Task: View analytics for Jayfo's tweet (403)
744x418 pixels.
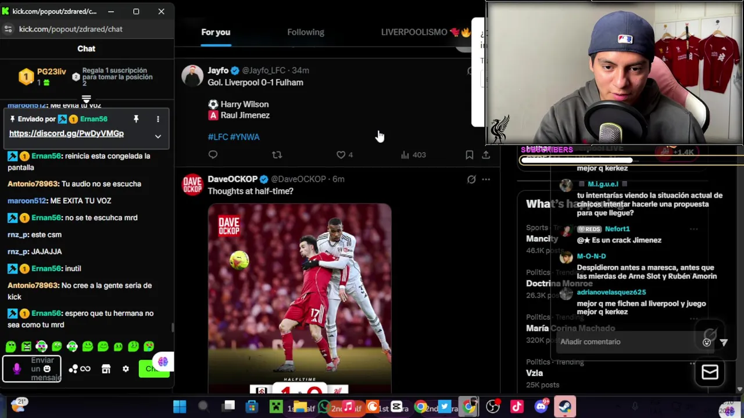Action: 413,154
